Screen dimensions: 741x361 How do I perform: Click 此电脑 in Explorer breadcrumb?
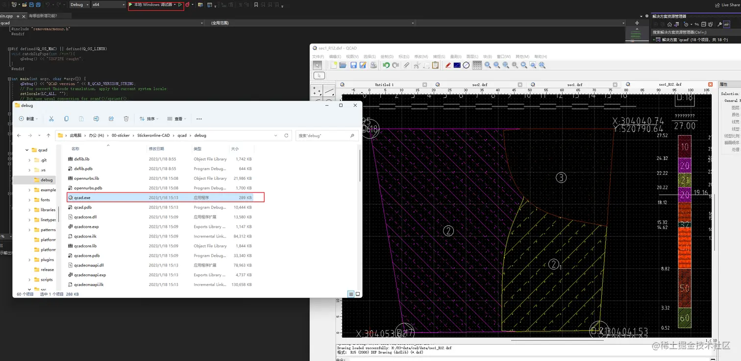pyautogui.click(x=75, y=135)
